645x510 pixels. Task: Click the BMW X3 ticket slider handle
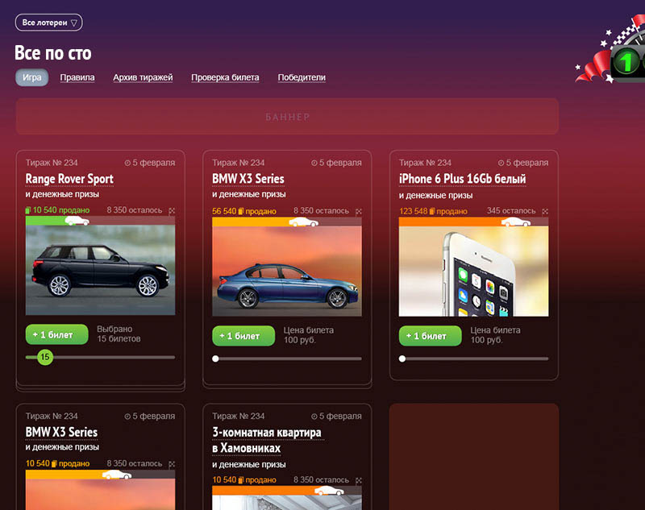click(x=215, y=359)
